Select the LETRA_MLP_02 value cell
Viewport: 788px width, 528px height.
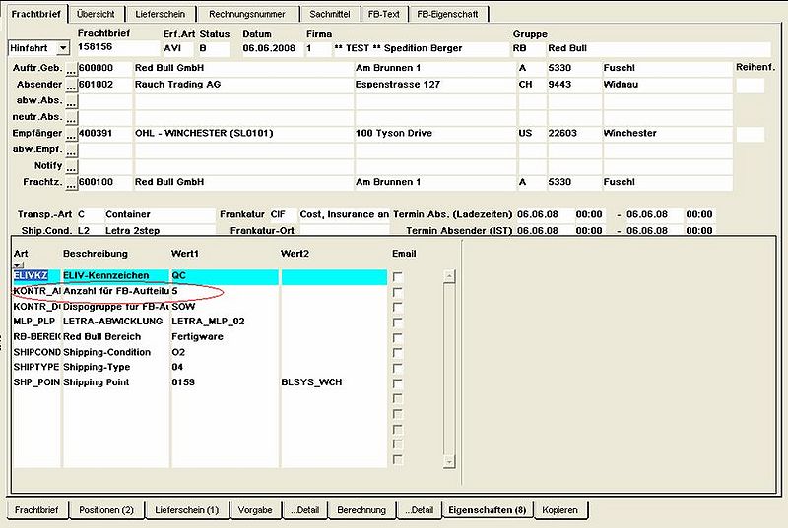click(225, 322)
